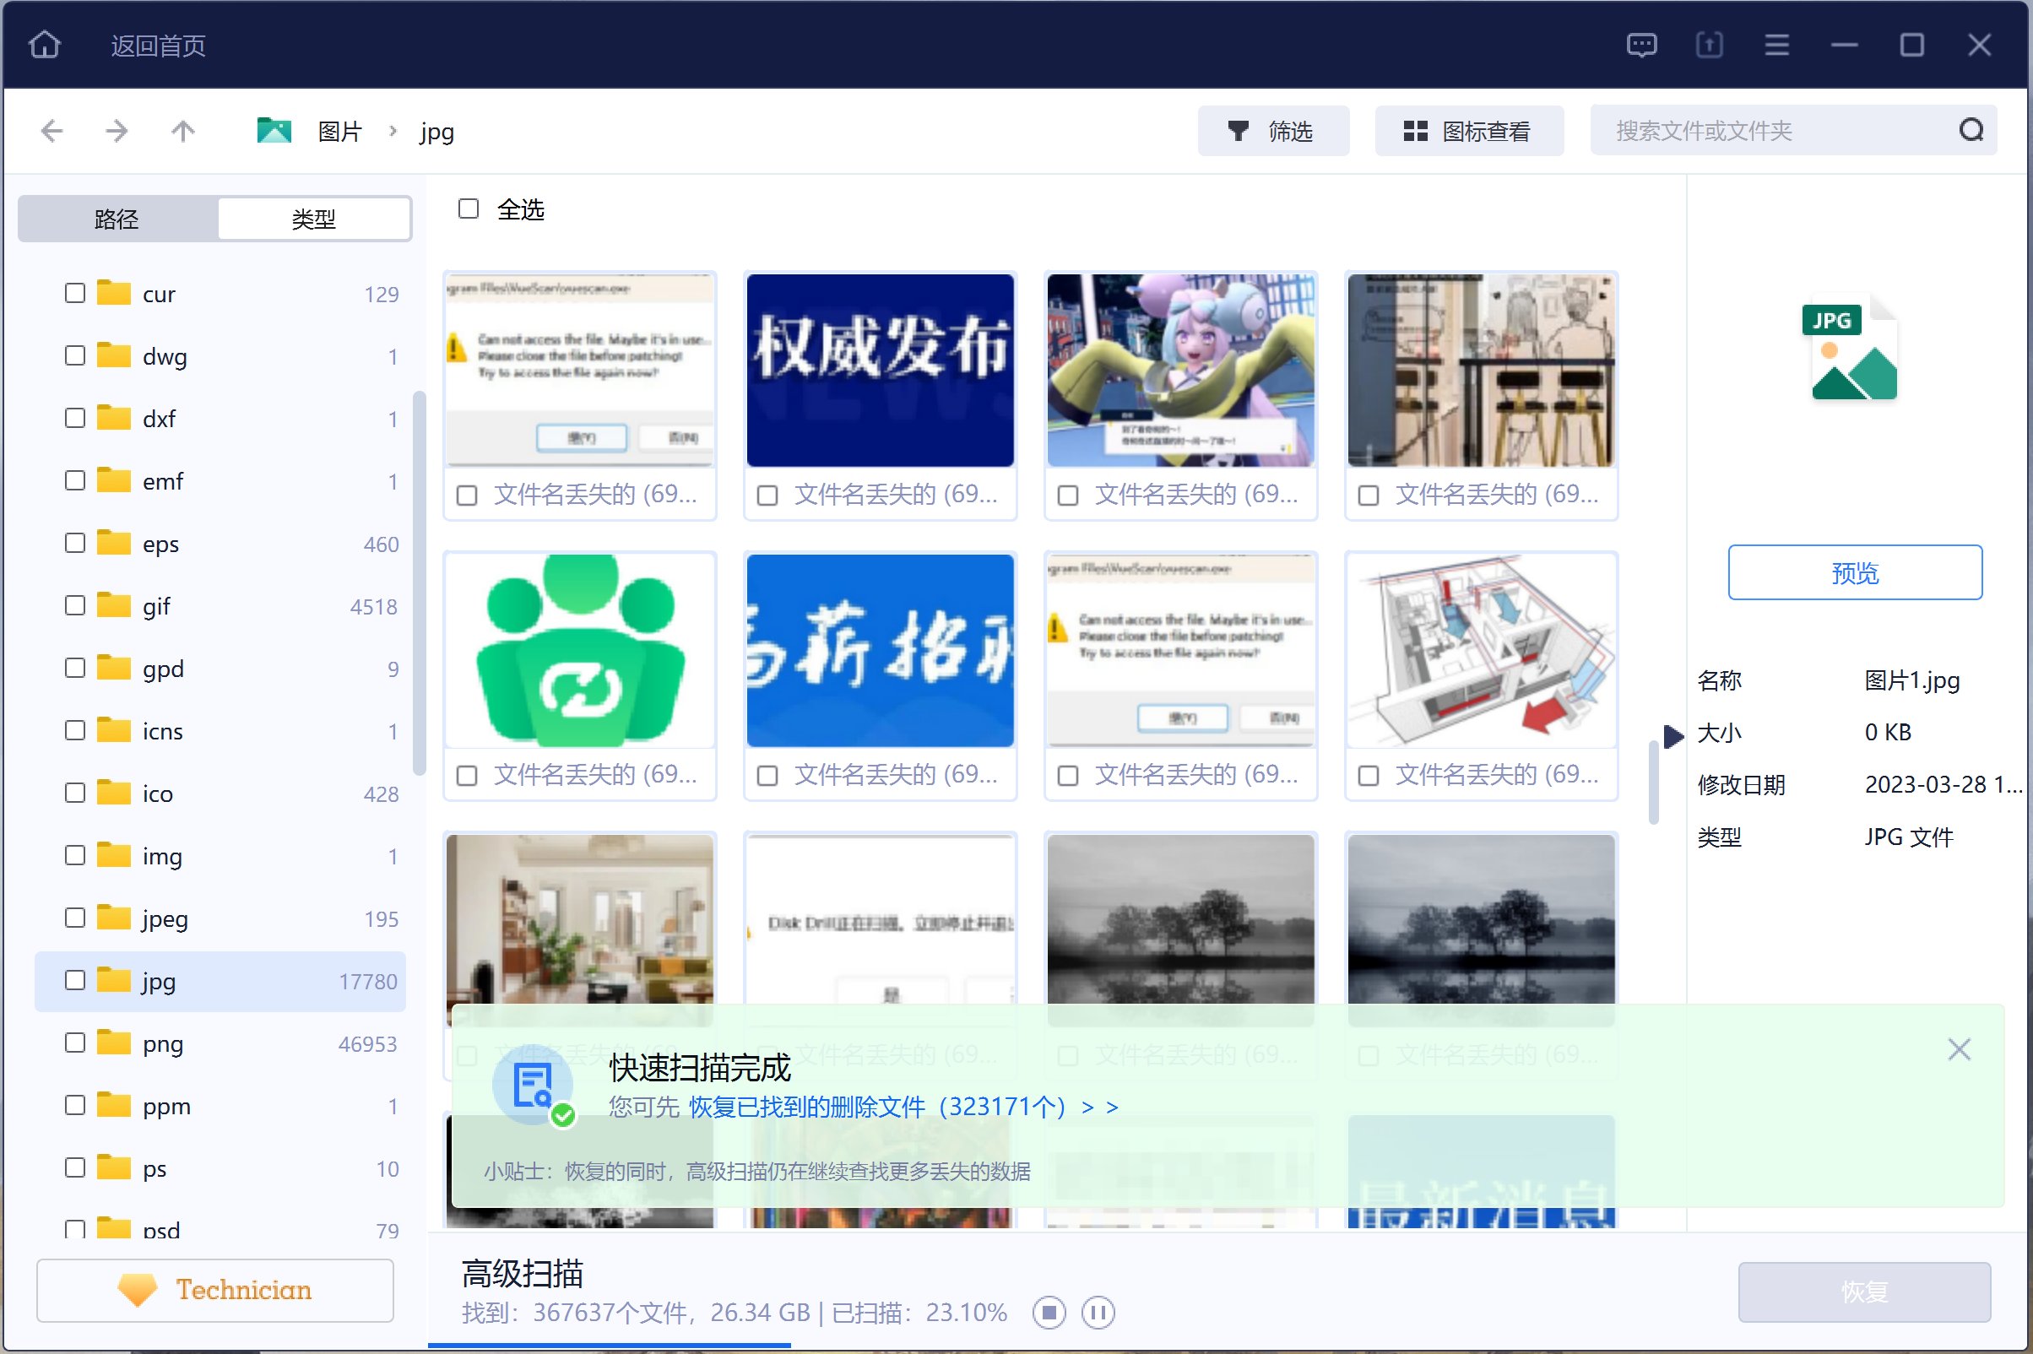Click the upload/export icon in title bar

pyautogui.click(x=1709, y=45)
